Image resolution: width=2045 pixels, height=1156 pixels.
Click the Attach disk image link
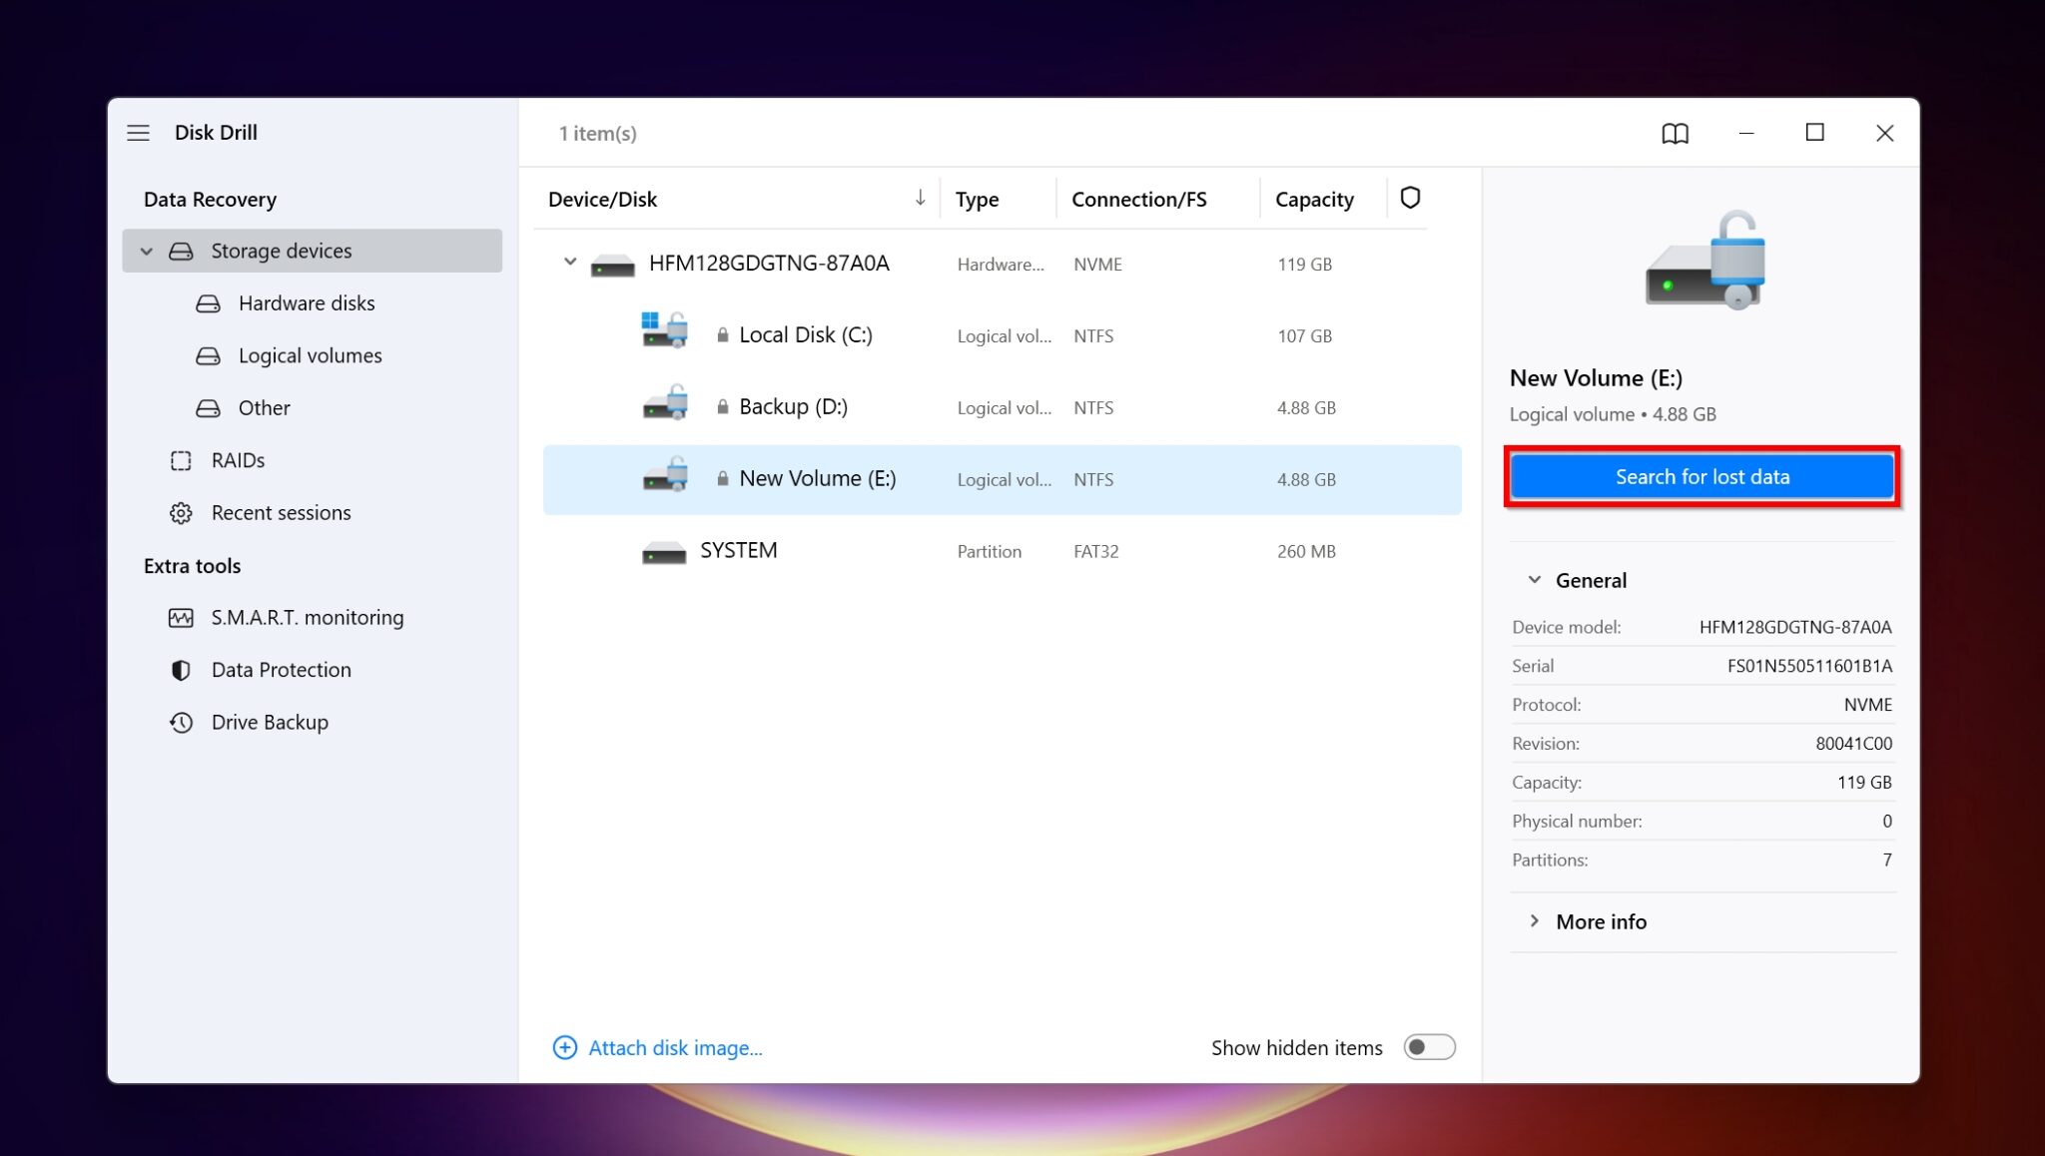[x=675, y=1047]
